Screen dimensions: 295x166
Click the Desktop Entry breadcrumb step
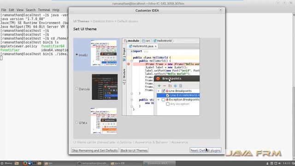click(x=103, y=21)
